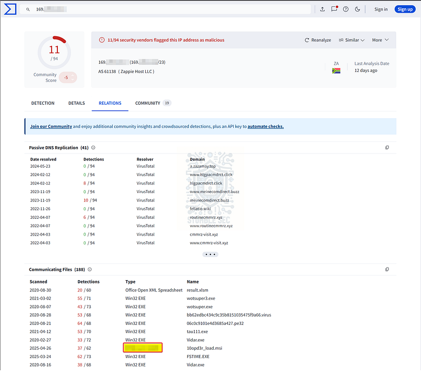Open Vidar.exe scanned 2020-02-27
The height and width of the screenshot is (377, 421).
coord(195,340)
